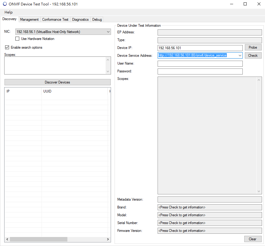This screenshot has height=246, width=265.
Task: Click the Clear button
Action: [x=253, y=239]
